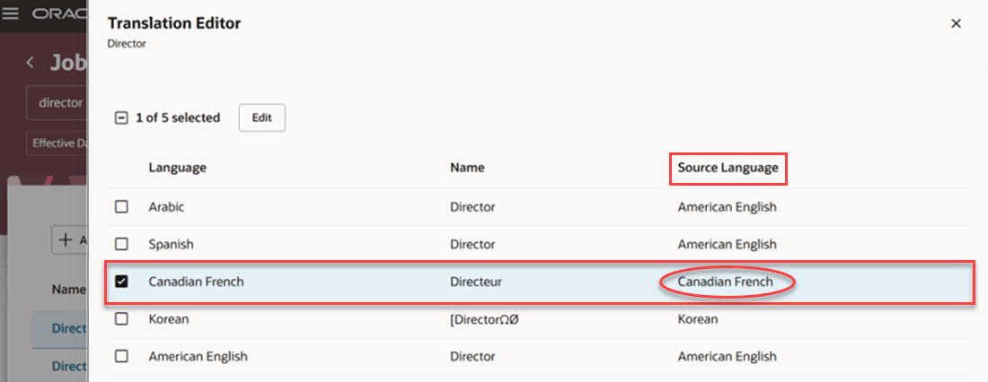Click Director name in Spanish row
Screen dimensions: 988x382
click(472, 244)
